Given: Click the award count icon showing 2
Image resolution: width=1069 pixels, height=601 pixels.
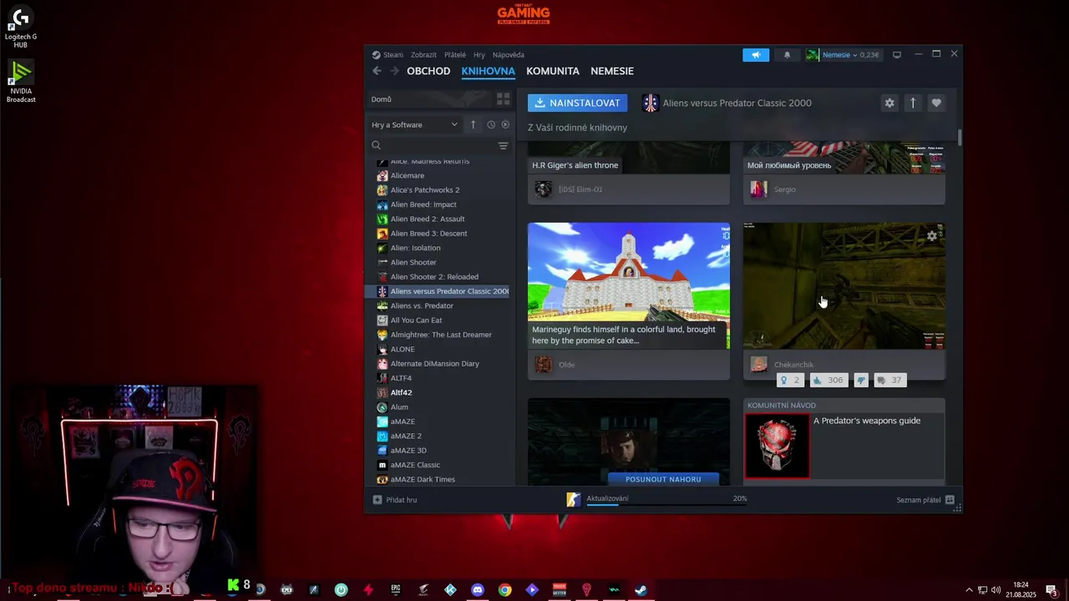Looking at the screenshot, I should click(788, 380).
